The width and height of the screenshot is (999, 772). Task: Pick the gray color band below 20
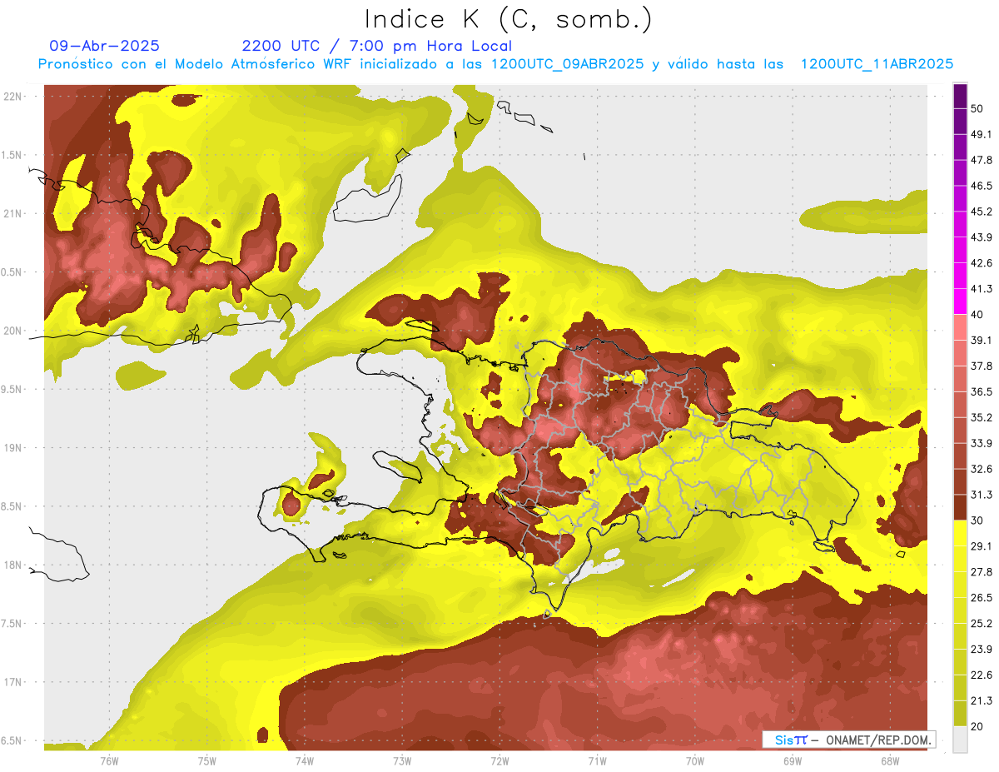960,740
